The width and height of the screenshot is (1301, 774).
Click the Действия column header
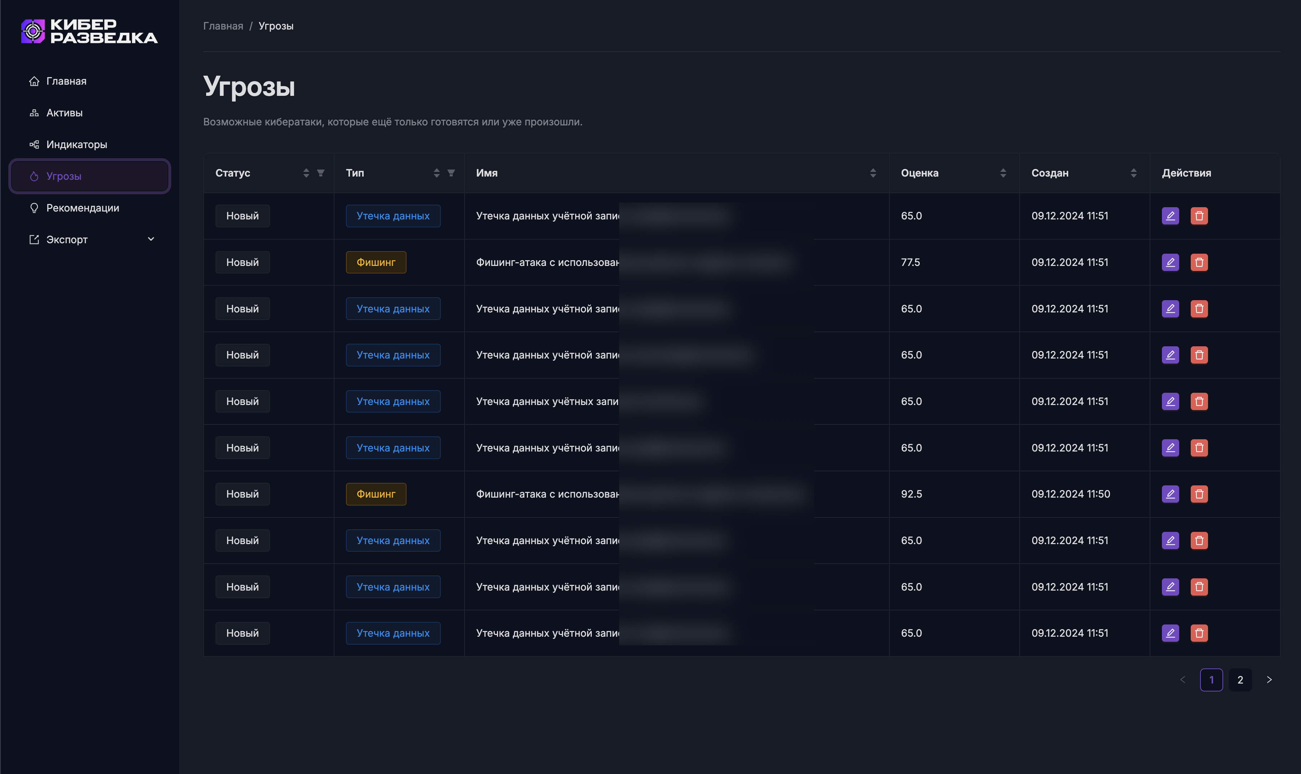[1186, 173]
